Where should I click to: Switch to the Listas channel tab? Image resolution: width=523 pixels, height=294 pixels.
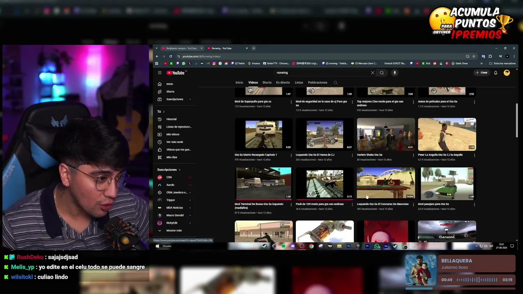tap(299, 82)
